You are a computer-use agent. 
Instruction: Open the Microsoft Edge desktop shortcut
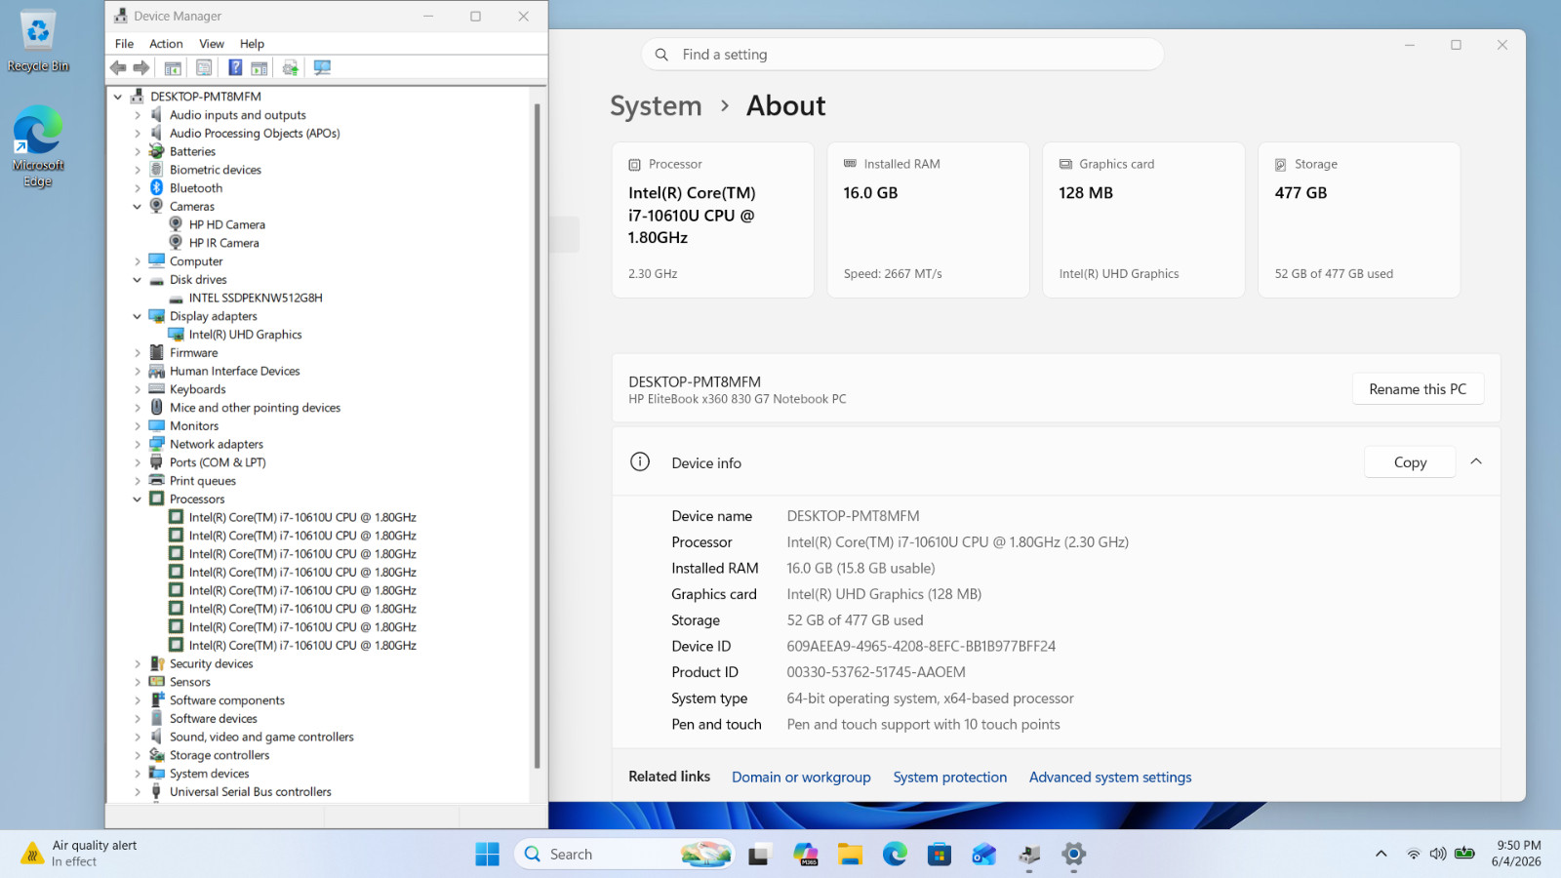(x=38, y=146)
